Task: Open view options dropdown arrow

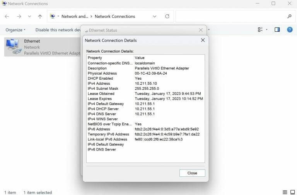Action: (x=267, y=29)
